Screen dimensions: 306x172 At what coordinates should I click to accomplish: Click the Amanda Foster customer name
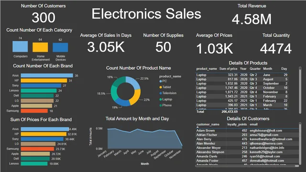(207, 161)
